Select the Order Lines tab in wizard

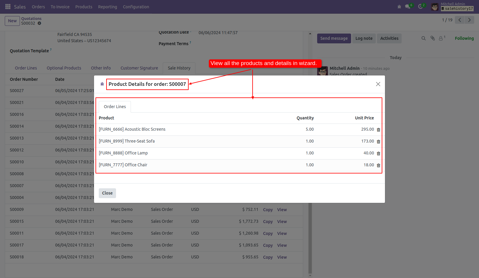(115, 107)
